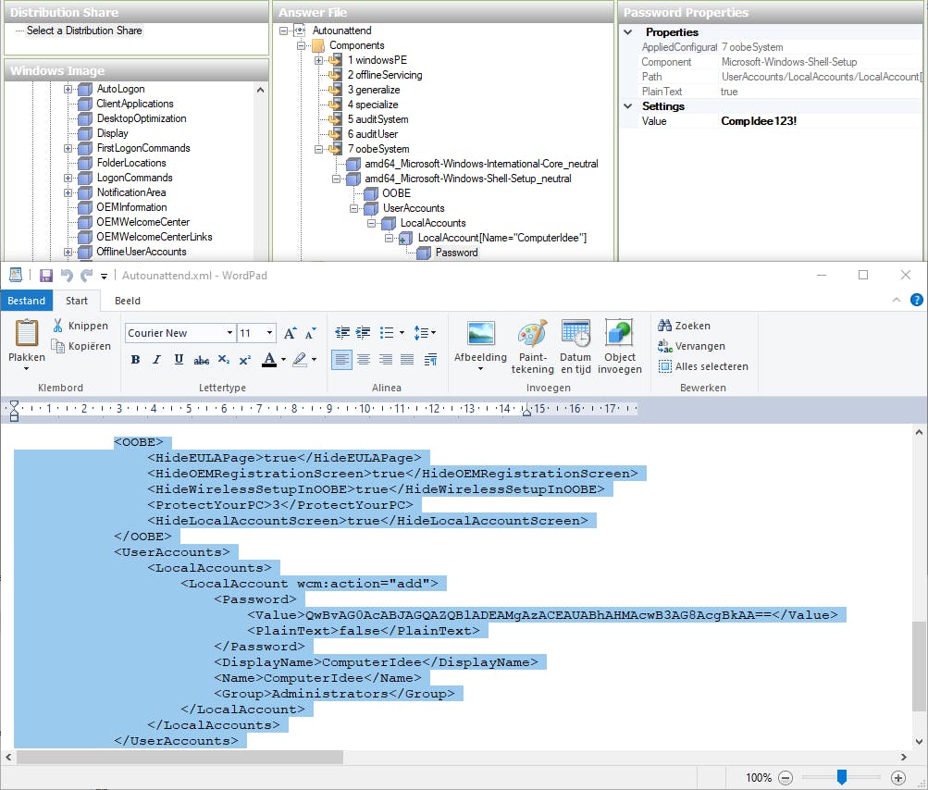
Task: Click the Afbeelding picture icon
Action: click(480, 334)
